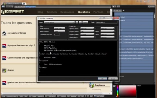Open the Questions menu item
Screen dimensions: 157x98
pos(84,12)
